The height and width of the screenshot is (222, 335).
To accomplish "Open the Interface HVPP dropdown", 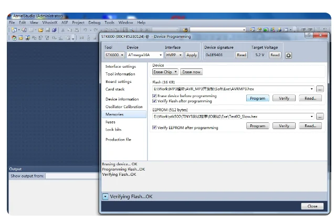I will (x=174, y=55).
